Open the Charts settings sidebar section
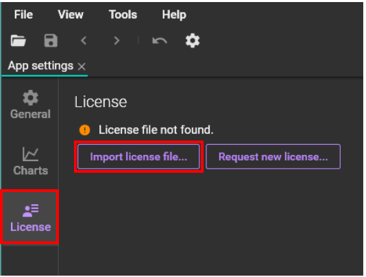This screenshot has height=277, width=366. point(30,161)
